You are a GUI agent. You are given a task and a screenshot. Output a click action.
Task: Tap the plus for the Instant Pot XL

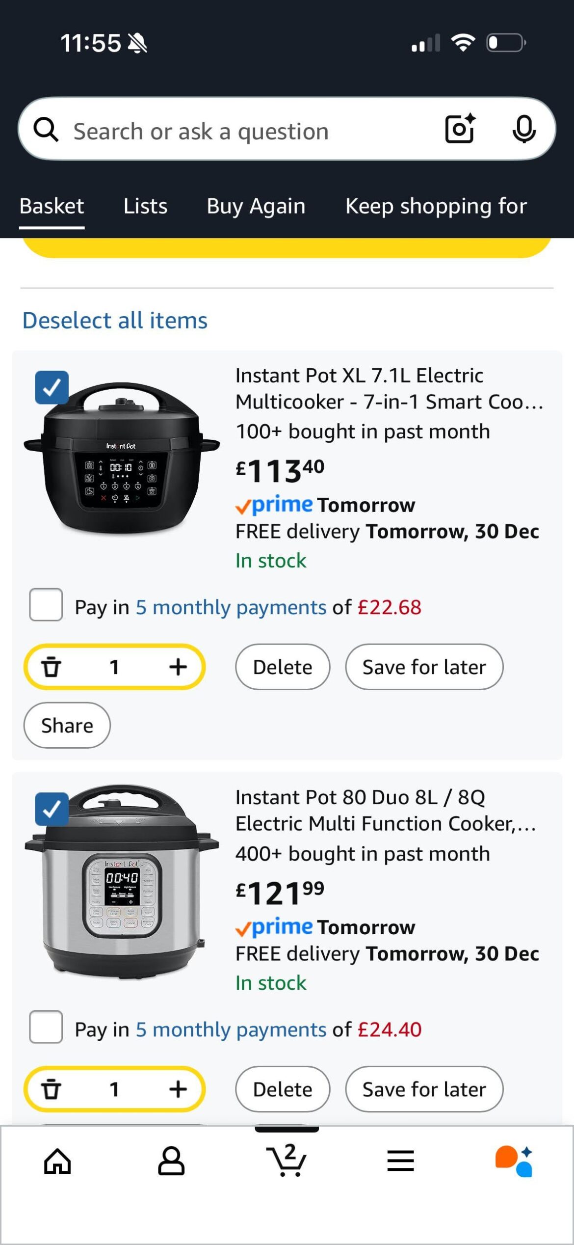tap(178, 667)
